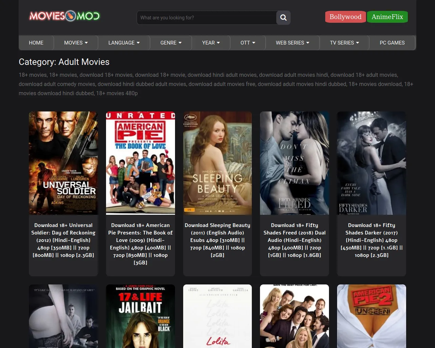
Task: Open the 'Fifty Shades Freed (2018)' title link
Action: (294, 240)
